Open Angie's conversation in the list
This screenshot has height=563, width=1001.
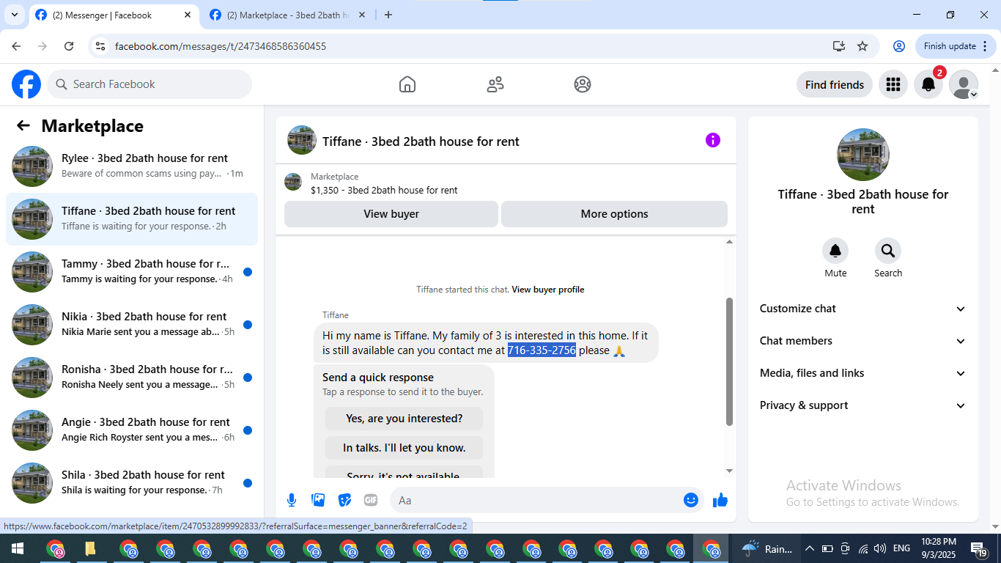(x=132, y=430)
